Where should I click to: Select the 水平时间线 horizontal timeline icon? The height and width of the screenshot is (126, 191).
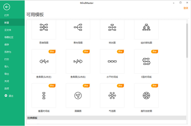click(x=112, y=61)
